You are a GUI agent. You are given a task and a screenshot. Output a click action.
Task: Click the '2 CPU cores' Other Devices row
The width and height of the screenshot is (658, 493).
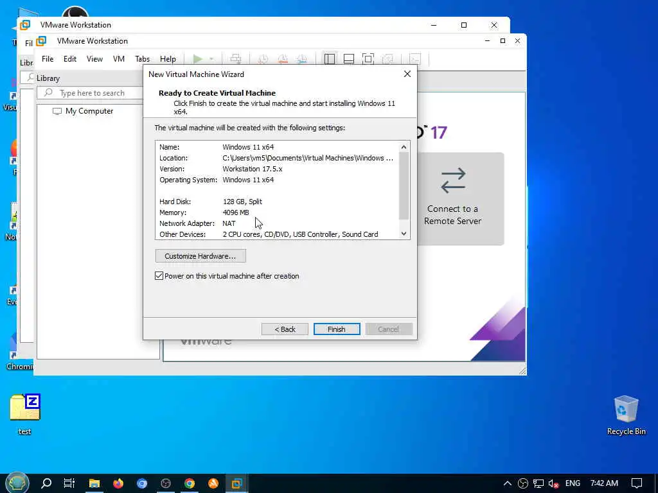(x=269, y=234)
